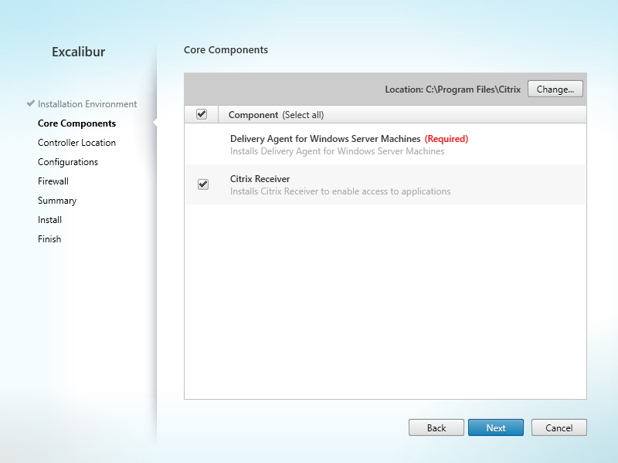Image resolution: width=618 pixels, height=463 pixels.
Task: Select Delivery Agent for Windows Server Machines row
Action: 385,144
